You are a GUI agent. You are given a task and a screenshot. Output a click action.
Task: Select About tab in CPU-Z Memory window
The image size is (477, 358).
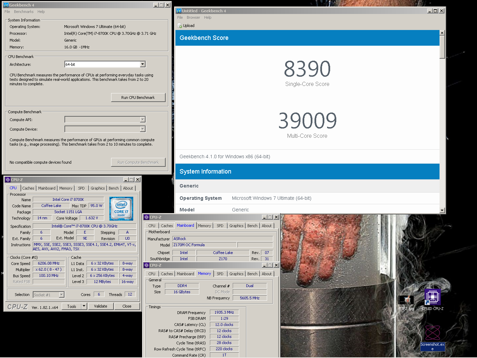[x=267, y=274]
